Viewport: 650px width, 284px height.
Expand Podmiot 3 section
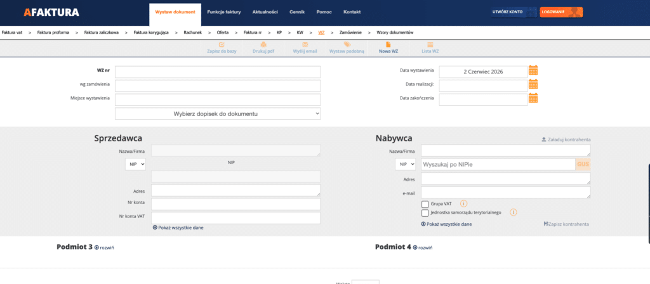tap(105, 248)
